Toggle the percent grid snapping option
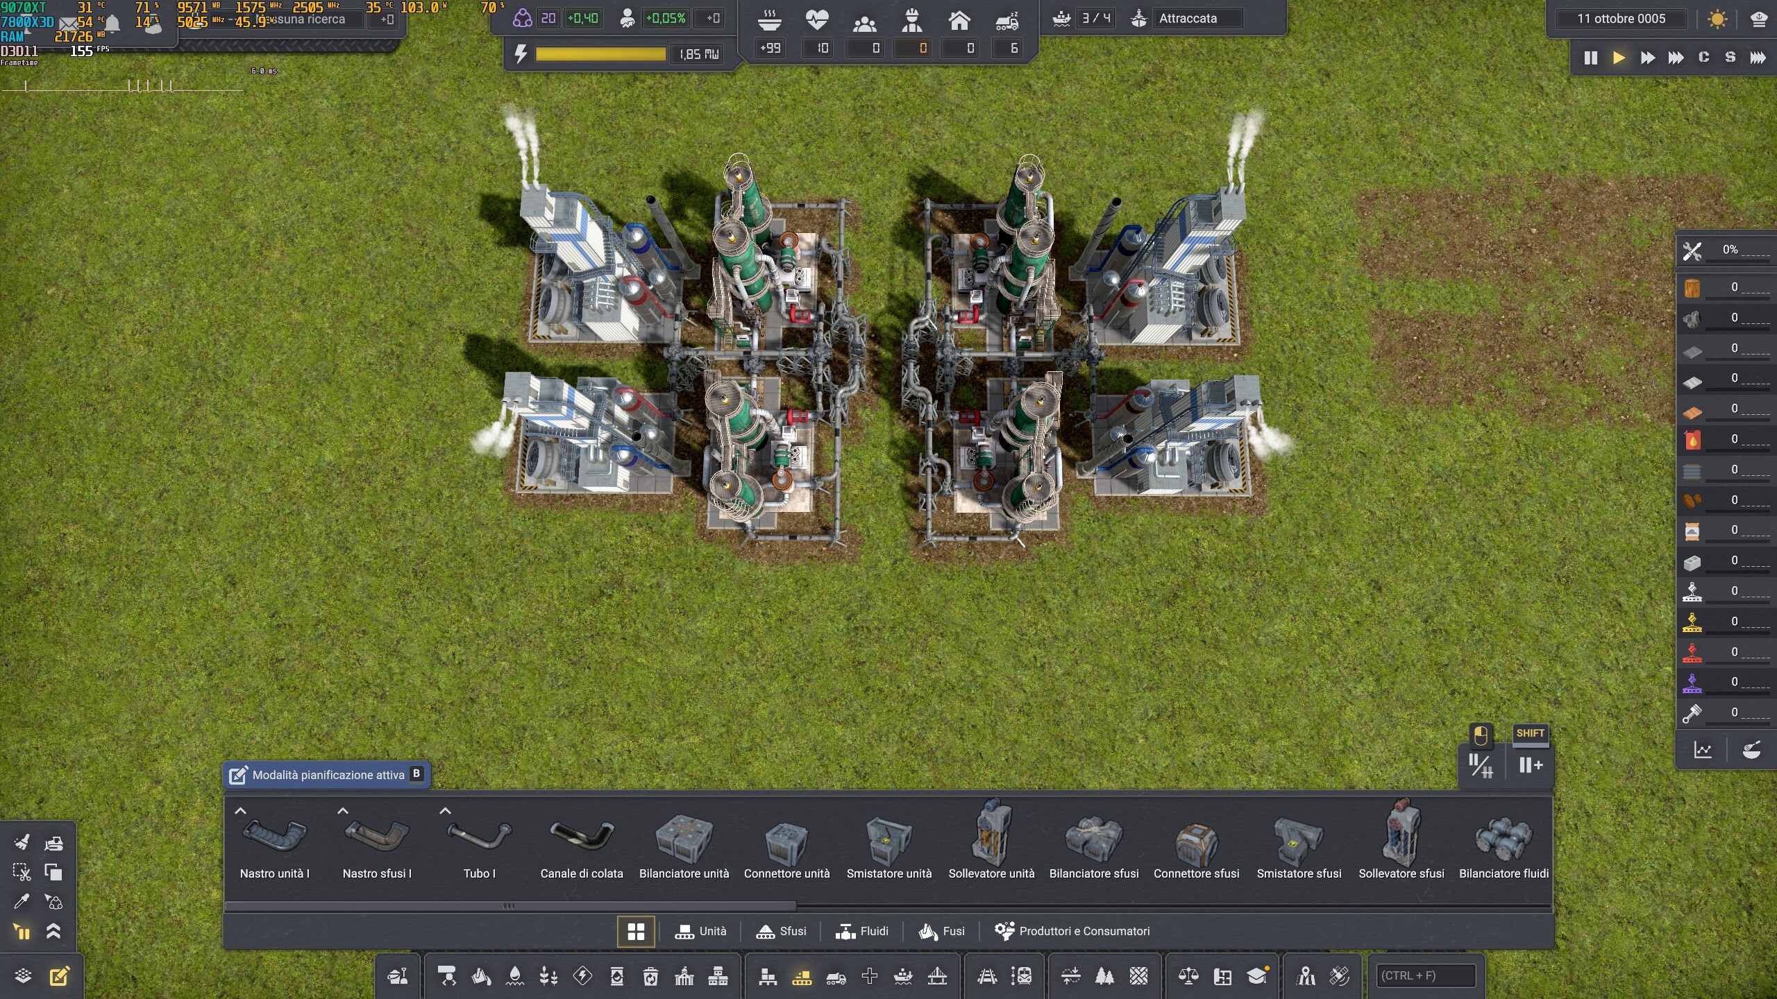 pyautogui.click(x=1481, y=766)
